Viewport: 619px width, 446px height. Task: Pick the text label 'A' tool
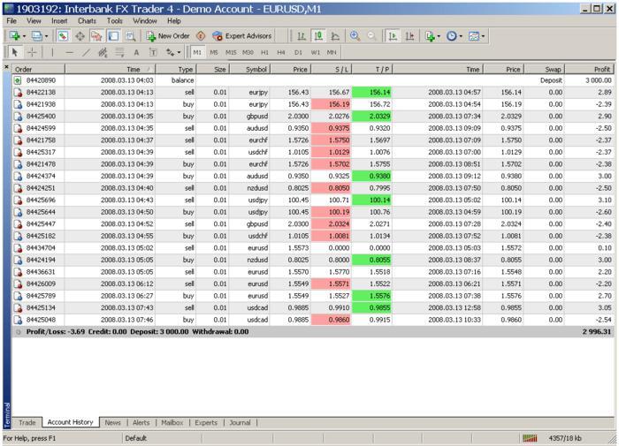point(136,52)
